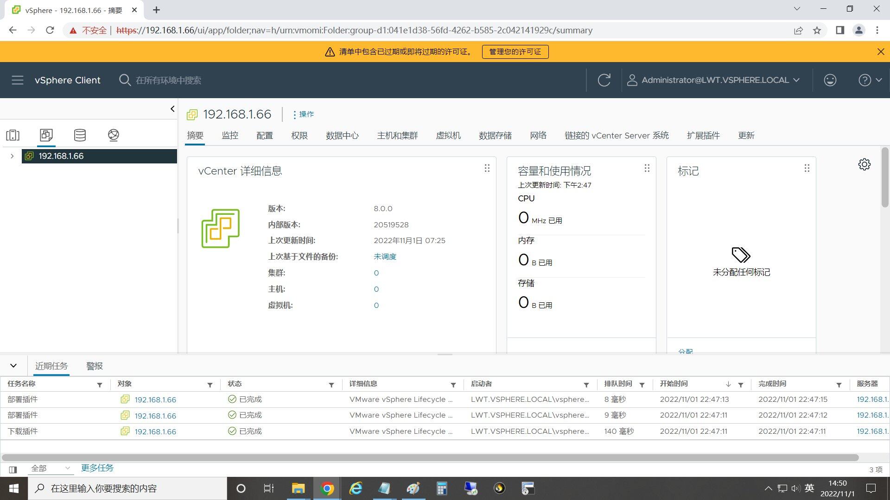The height and width of the screenshot is (500, 890).
Task: Open File Explorer from the taskbar
Action: pos(298,488)
